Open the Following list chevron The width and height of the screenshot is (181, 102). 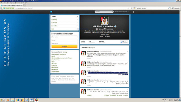[77, 20]
